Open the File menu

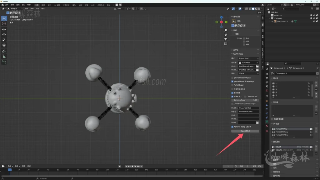(7, 5)
